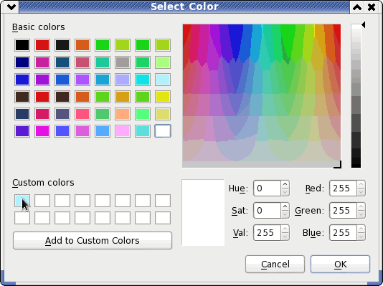383x286 pixels.
Task: Increase the Val value with up arrow
Action: [x=285, y=229]
